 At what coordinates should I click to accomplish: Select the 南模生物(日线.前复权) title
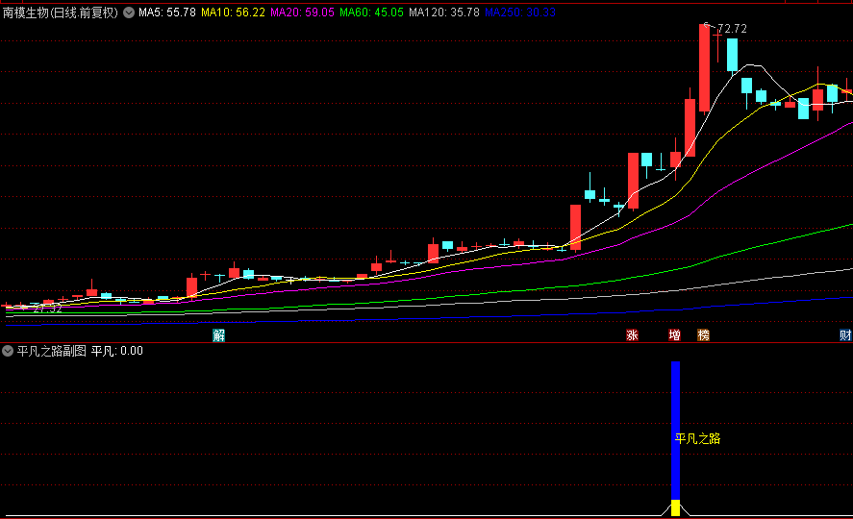tap(61, 12)
